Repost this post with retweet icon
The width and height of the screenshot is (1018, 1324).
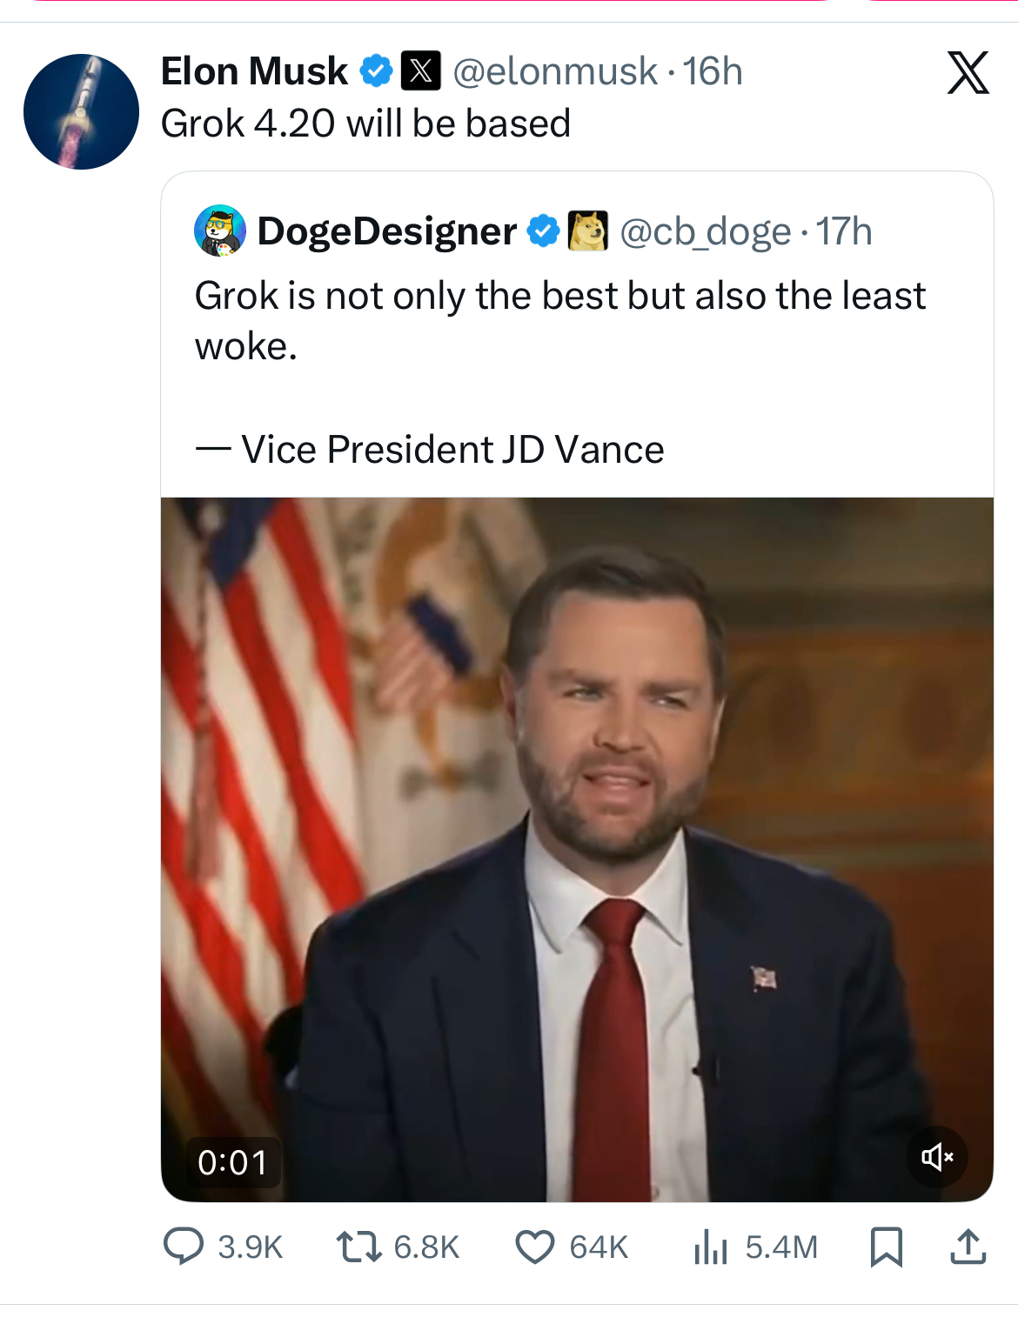click(358, 1246)
